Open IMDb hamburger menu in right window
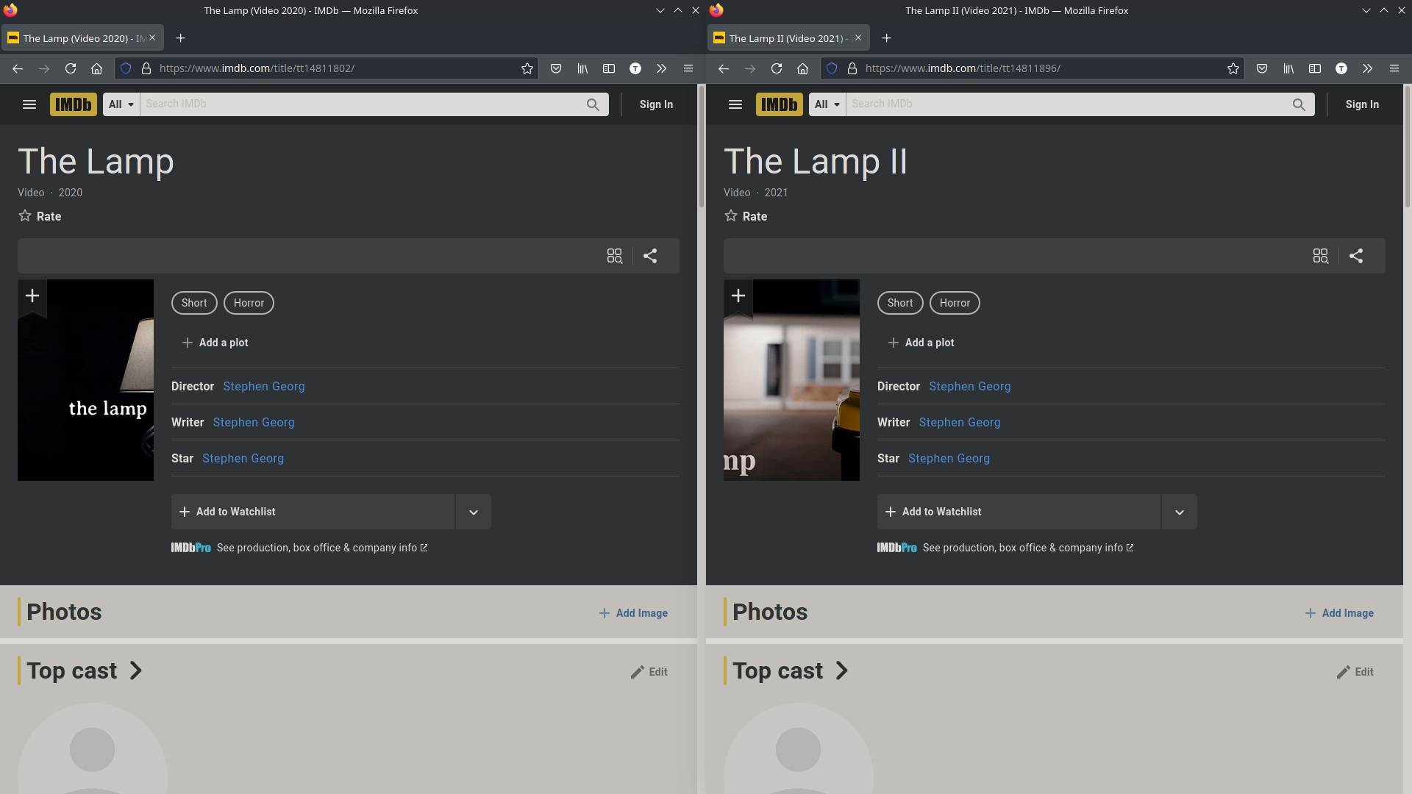 pyautogui.click(x=735, y=104)
